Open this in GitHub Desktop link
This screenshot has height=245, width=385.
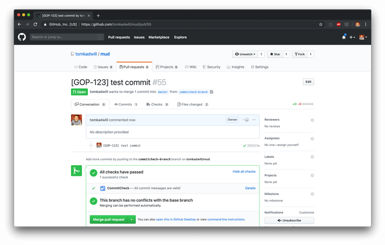pyautogui.click(x=176, y=220)
